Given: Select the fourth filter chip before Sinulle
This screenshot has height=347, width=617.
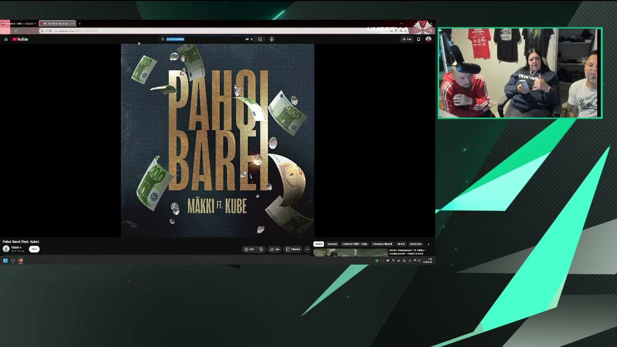Looking at the screenshot, I should (382, 244).
